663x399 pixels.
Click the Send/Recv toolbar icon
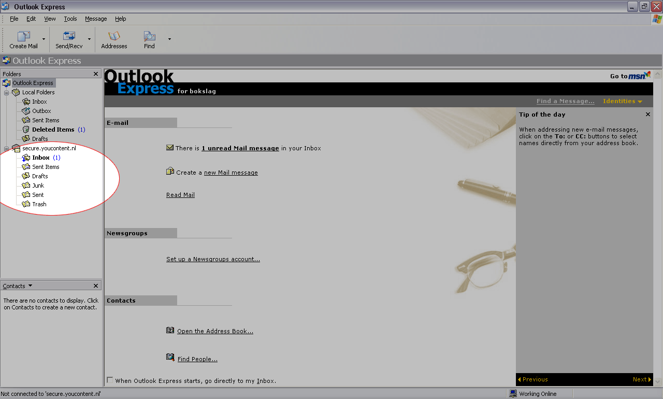tap(69, 37)
